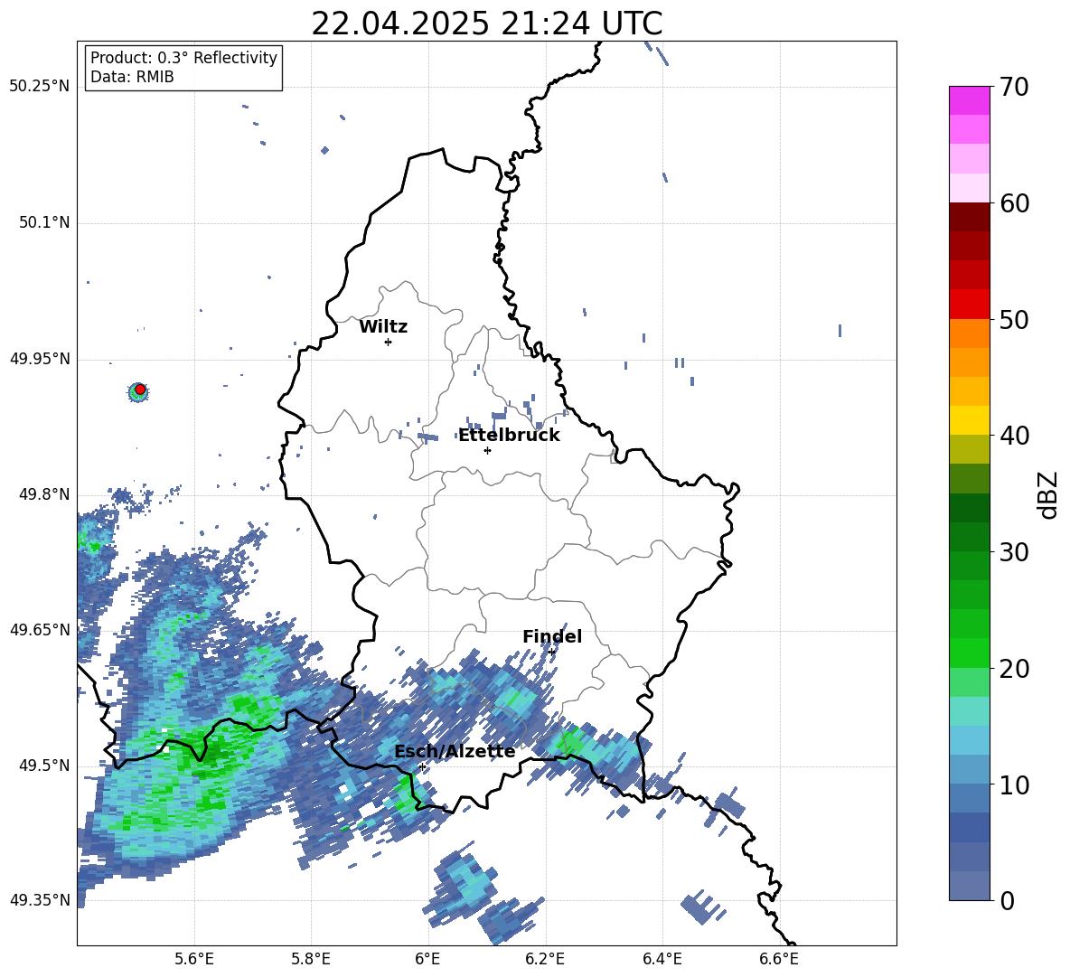Click the 49.95°N latitude tick label

click(x=40, y=359)
